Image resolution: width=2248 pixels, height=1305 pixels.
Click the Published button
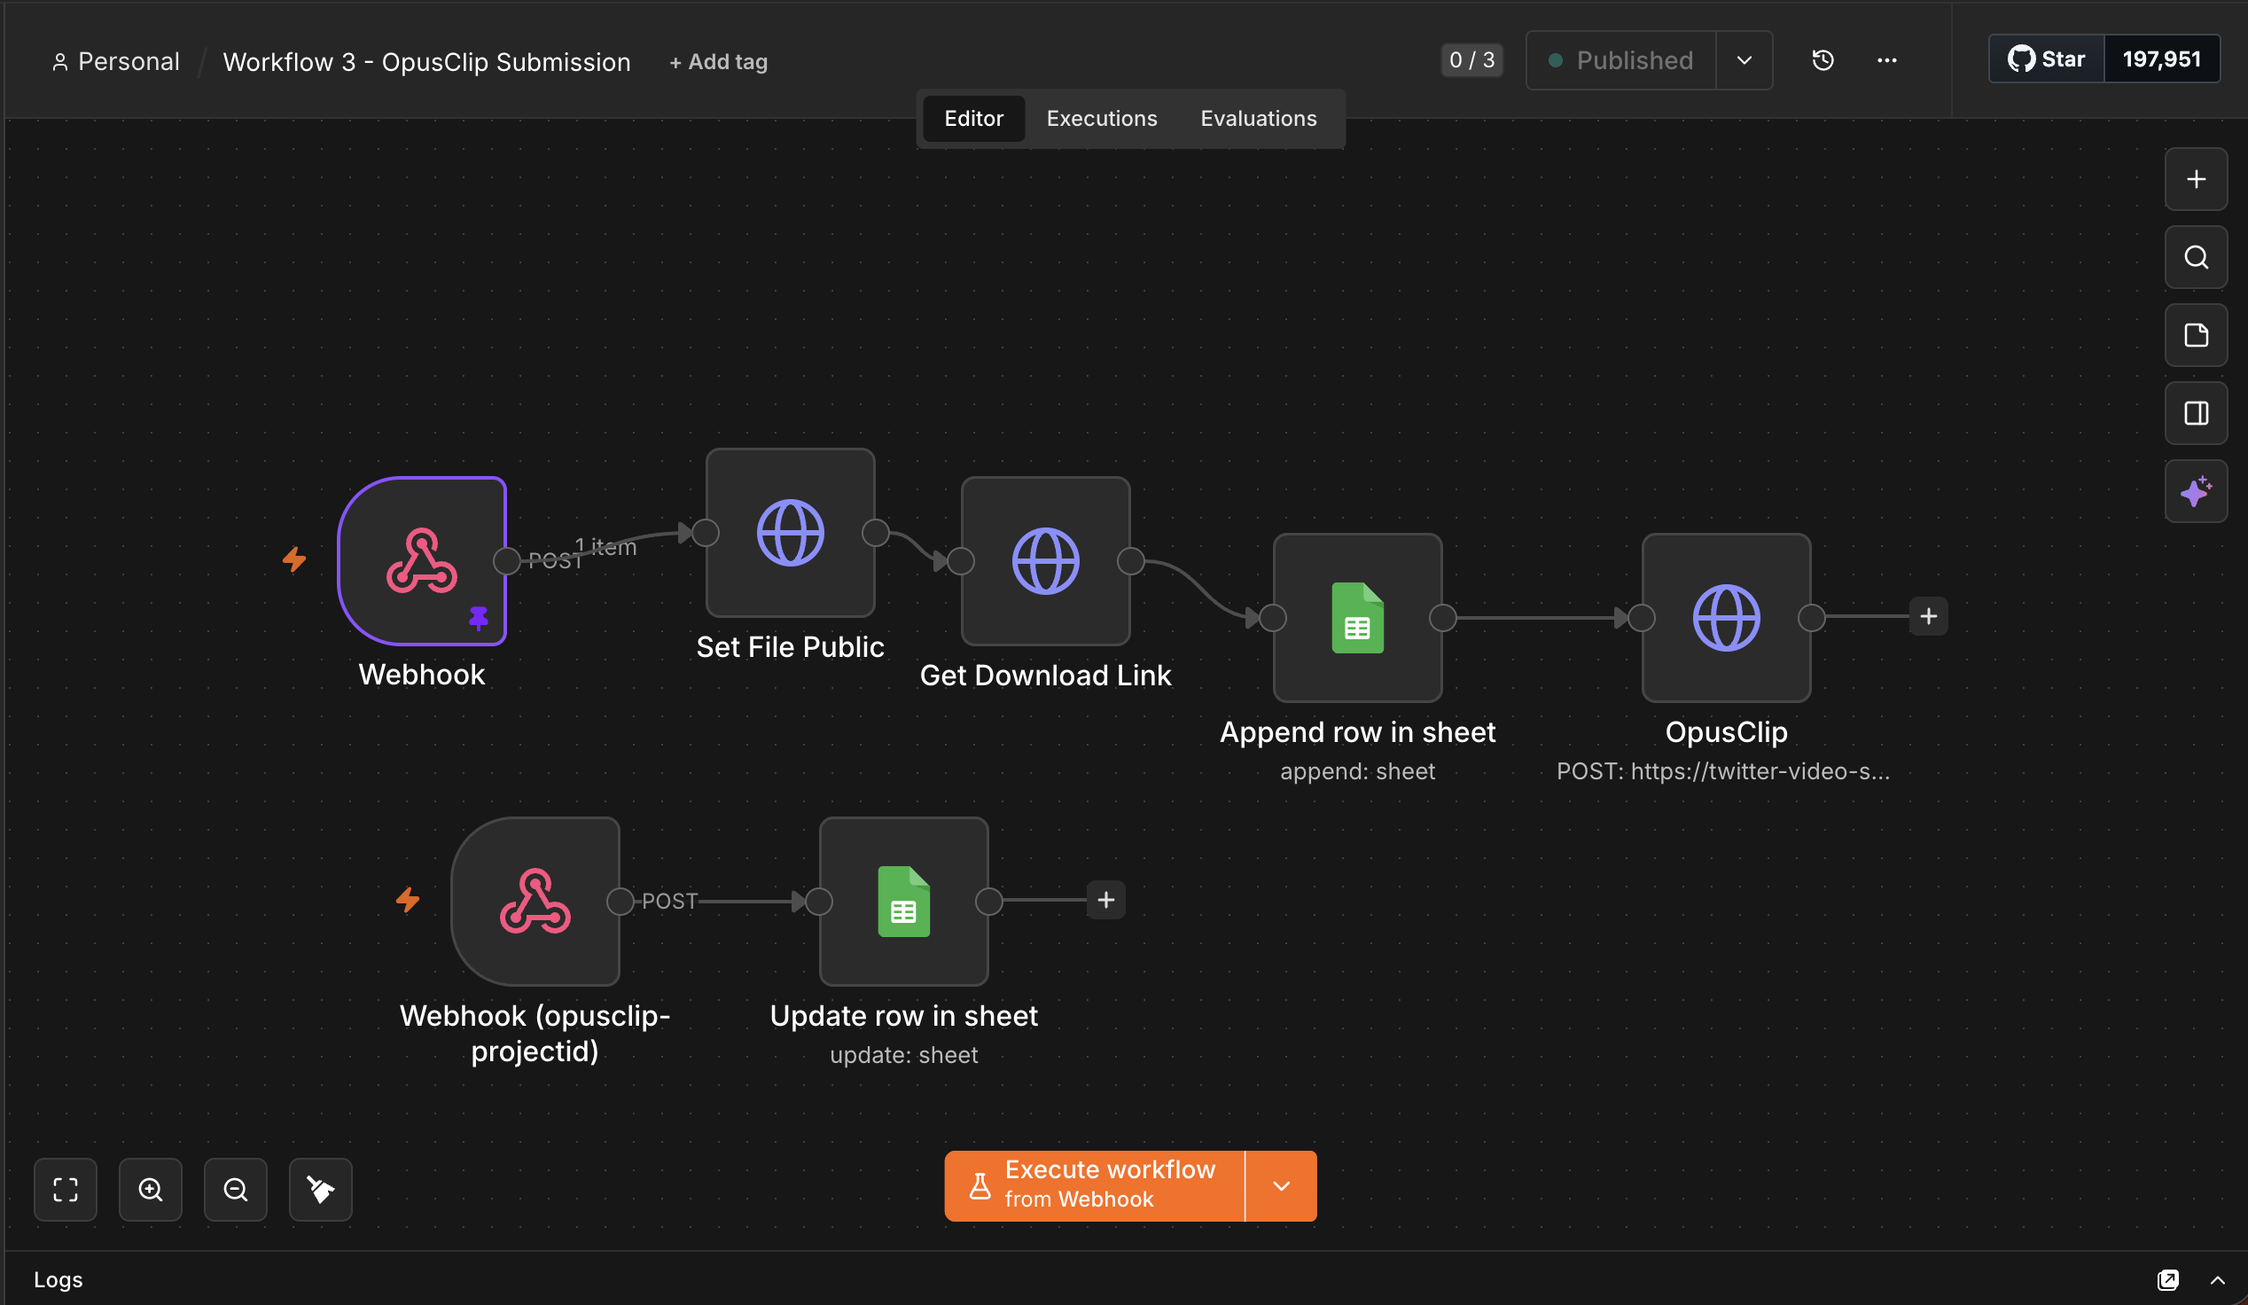pyautogui.click(x=1621, y=59)
